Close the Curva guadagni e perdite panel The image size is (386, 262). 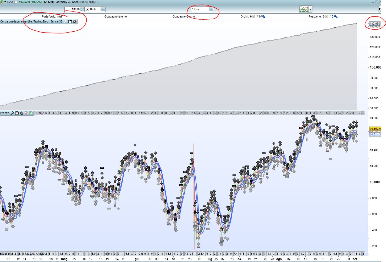tap(75, 21)
